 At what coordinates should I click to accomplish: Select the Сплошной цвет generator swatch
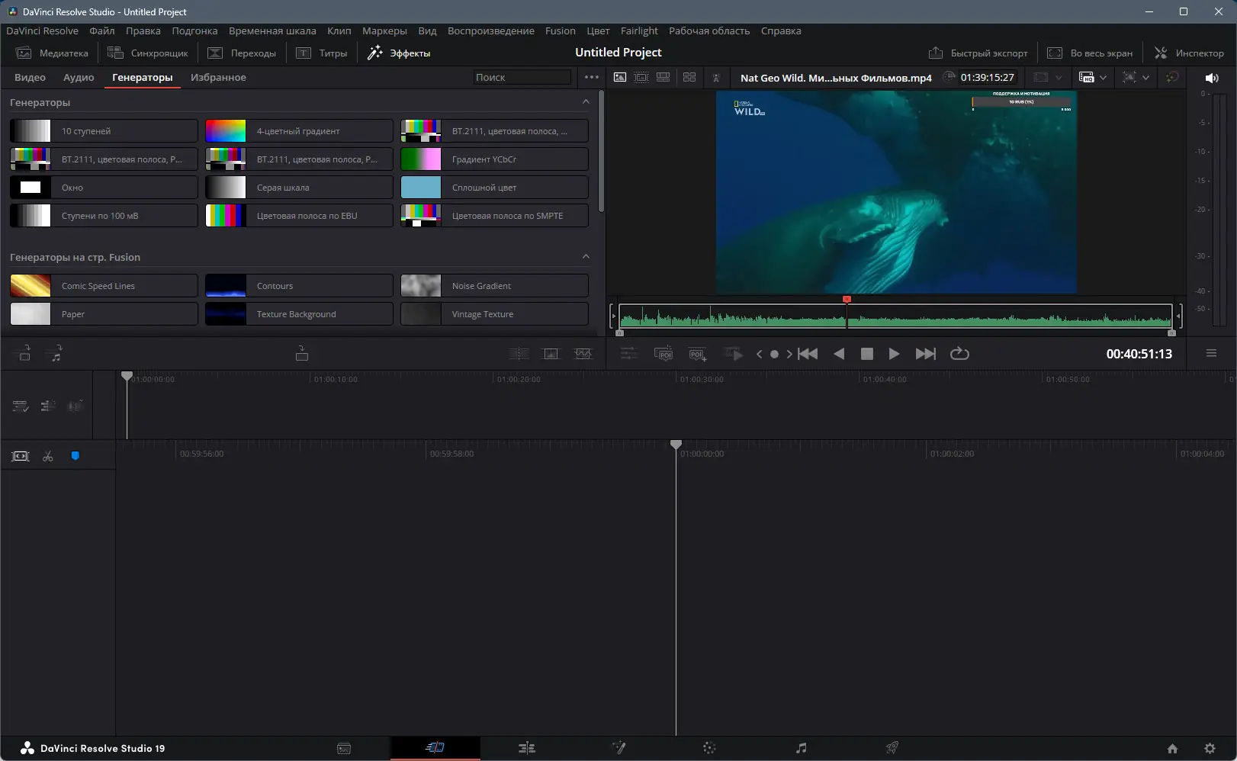(421, 188)
